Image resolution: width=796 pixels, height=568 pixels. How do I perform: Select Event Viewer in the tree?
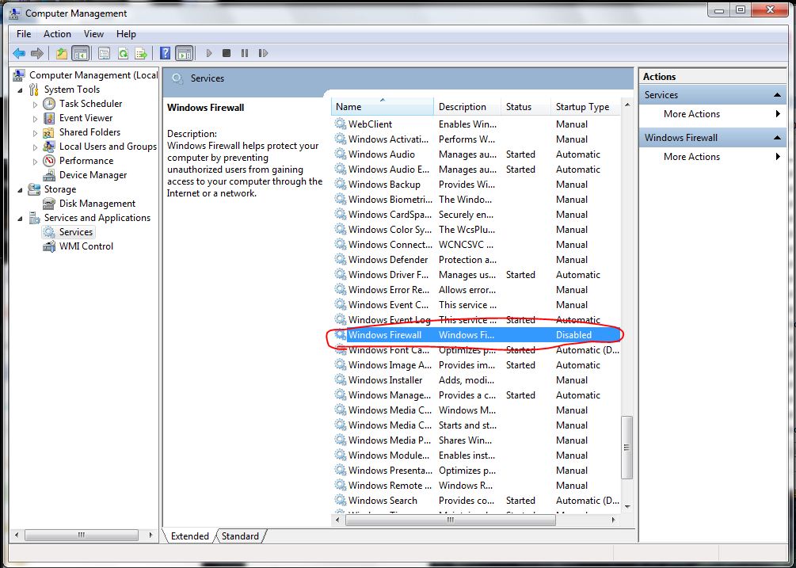pos(86,118)
